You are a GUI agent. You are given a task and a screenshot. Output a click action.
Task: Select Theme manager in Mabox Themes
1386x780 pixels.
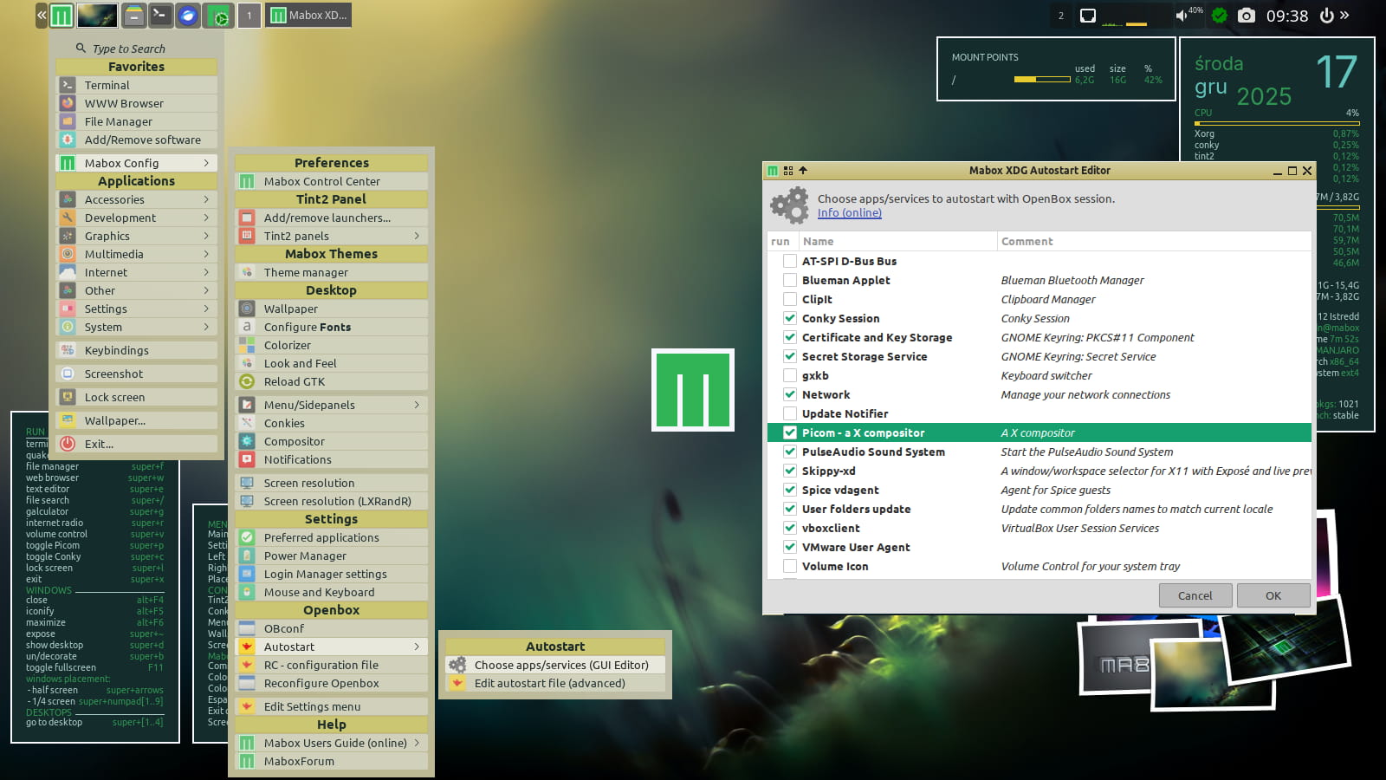(x=306, y=272)
